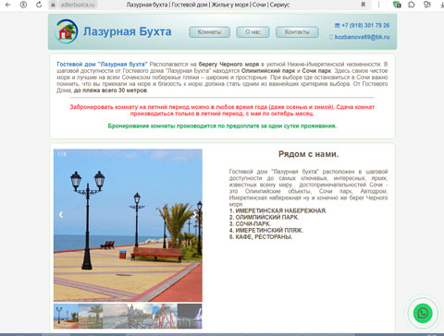444x336 pixels.
Task: Select the street lamps promenade thumbnail
Action: pyautogui.click(x=66, y=316)
